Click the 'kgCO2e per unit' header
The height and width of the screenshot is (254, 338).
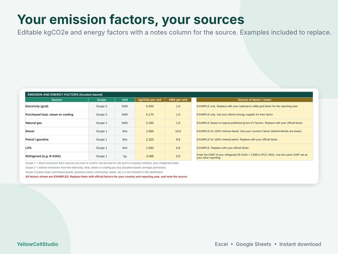click(150, 100)
